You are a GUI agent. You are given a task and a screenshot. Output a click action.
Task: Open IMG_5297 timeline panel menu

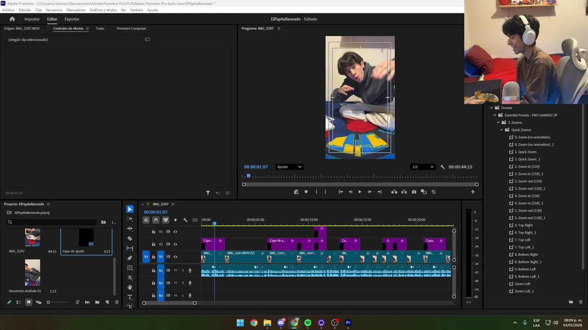click(173, 204)
